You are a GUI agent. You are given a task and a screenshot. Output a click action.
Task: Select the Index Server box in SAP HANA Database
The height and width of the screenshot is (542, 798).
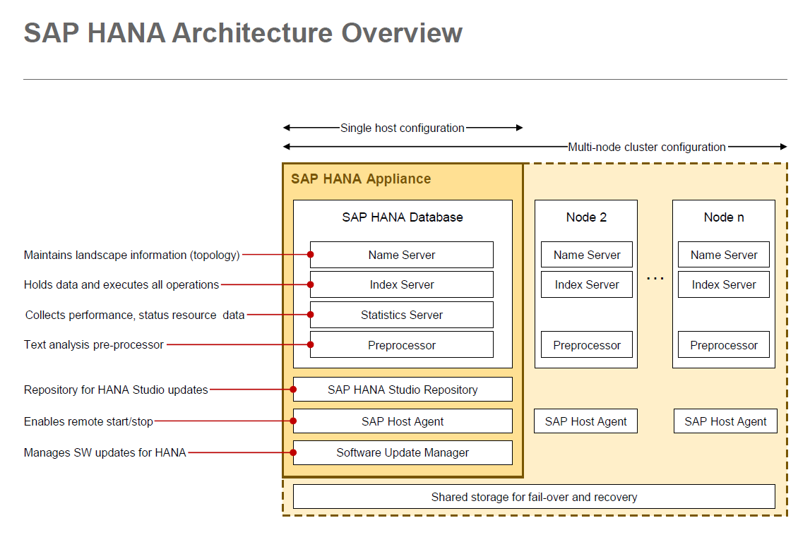coord(402,284)
